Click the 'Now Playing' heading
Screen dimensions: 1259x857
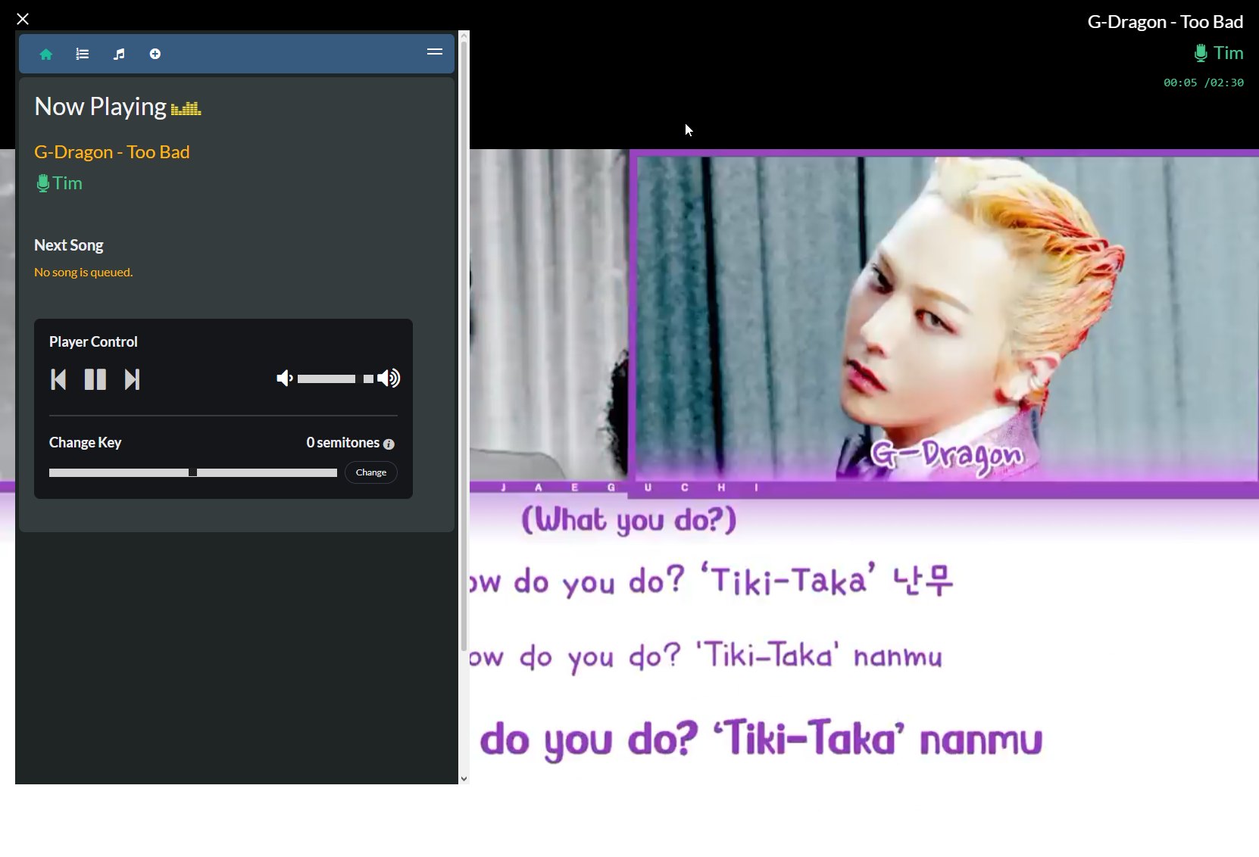pos(100,107)
